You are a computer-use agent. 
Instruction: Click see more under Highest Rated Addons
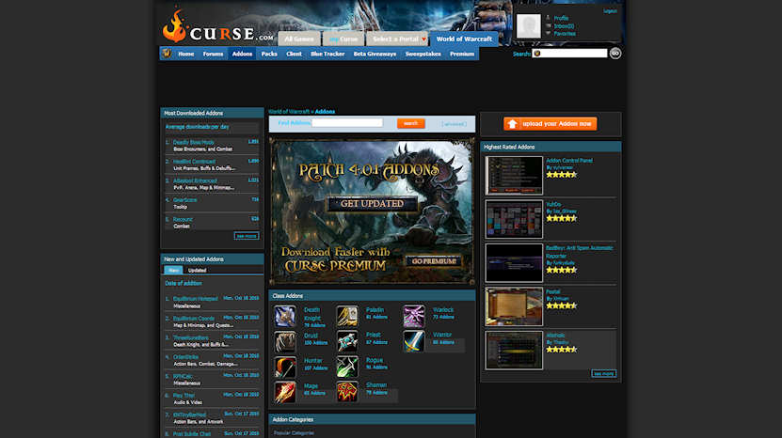tap(603, 373)
